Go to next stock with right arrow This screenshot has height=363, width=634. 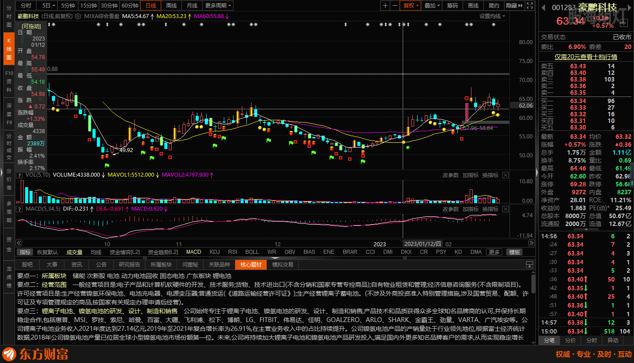629,7
